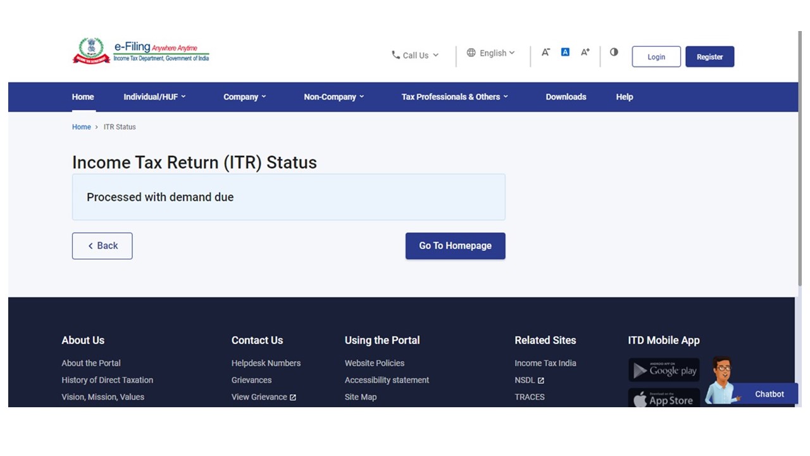The height and width of the screenshot is (456, 810).
Task: Click the Google Play badge
Action: 663,370
